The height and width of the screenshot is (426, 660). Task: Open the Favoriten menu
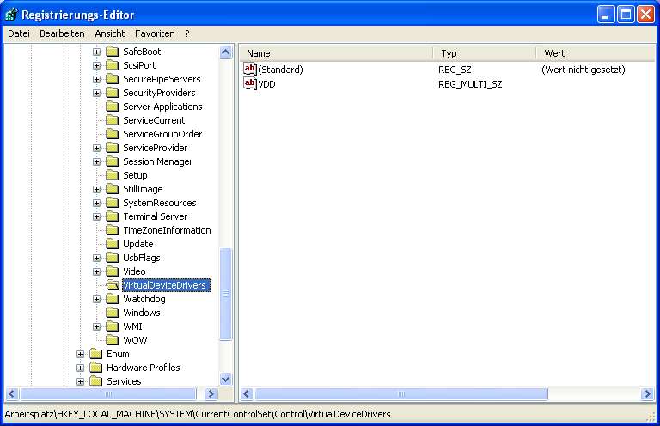[155, 33]
